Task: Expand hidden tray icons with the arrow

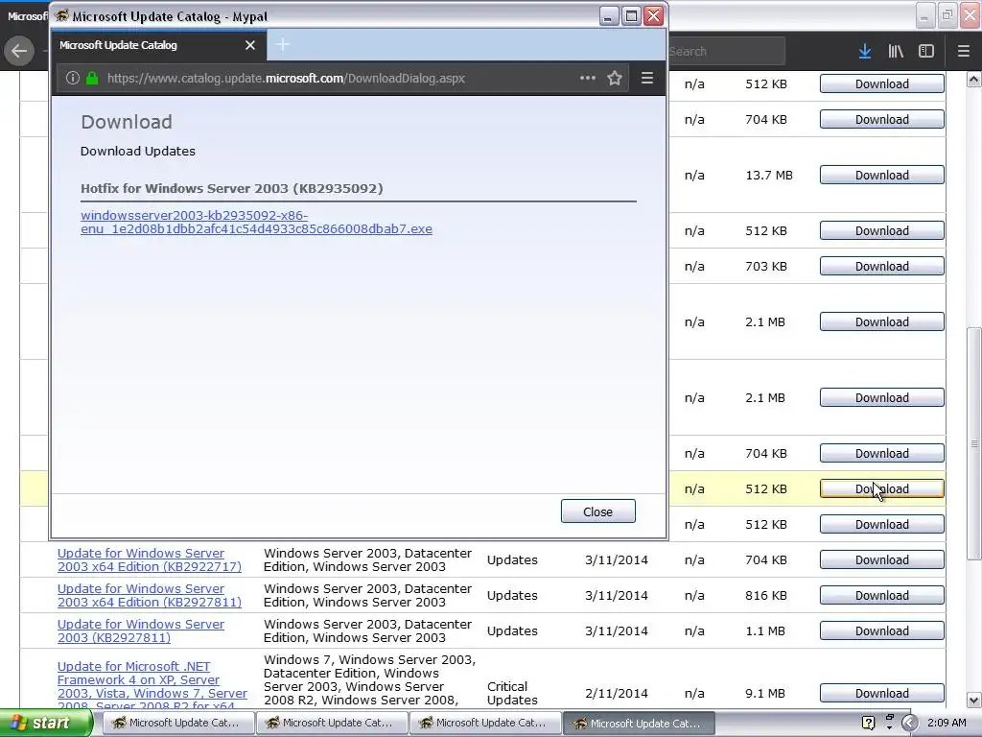Action: click(909, 723)
